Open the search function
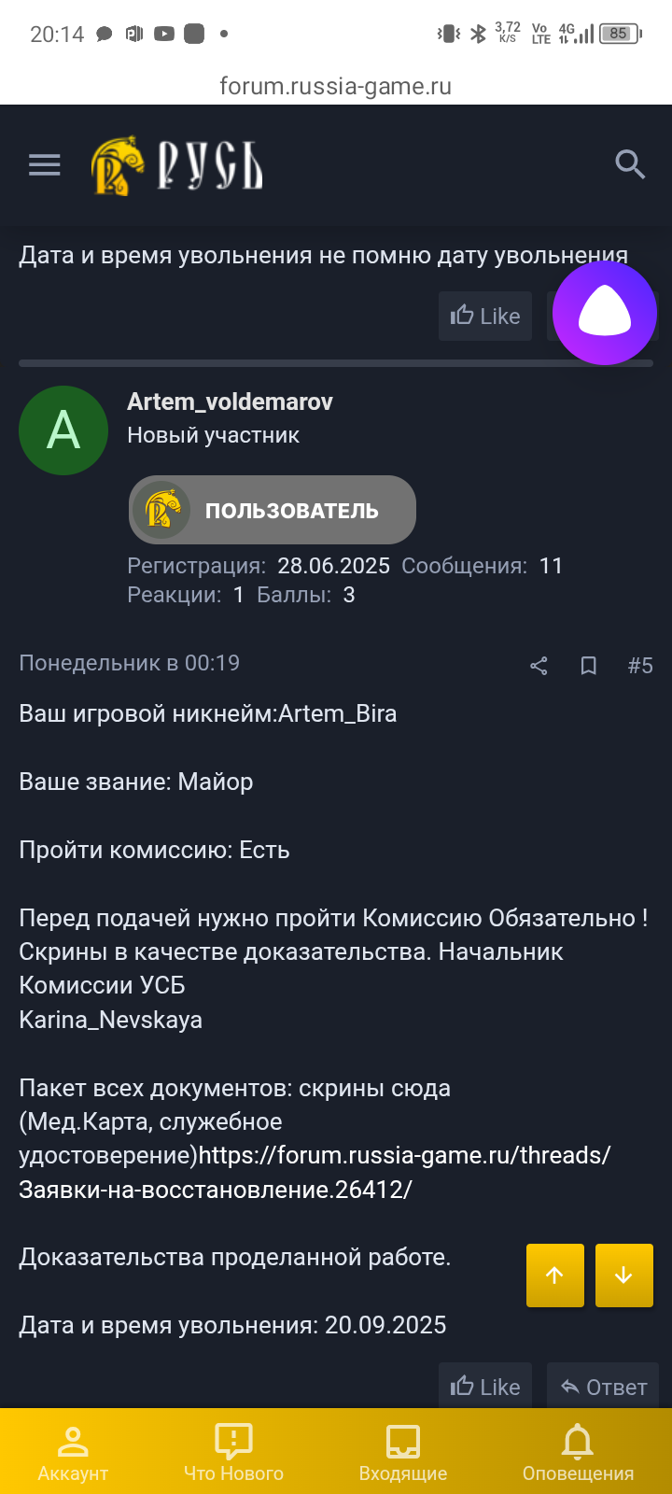672x1494 pixels. pos(630,163)
